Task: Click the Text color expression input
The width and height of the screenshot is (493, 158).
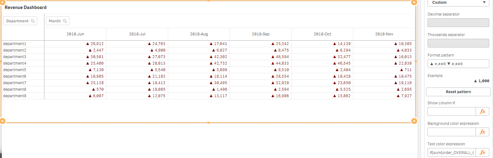Action: point(451,152)
